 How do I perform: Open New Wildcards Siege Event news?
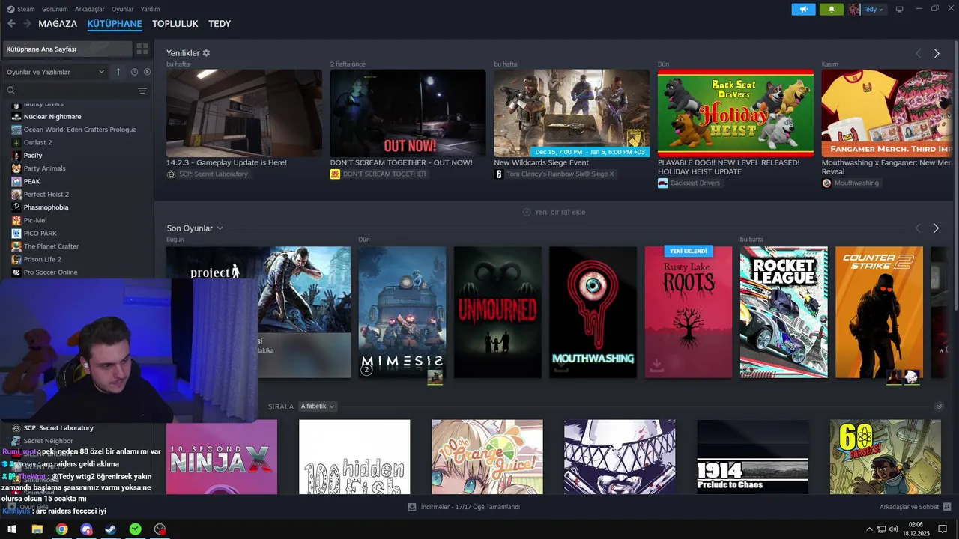(x=572, y=113)
